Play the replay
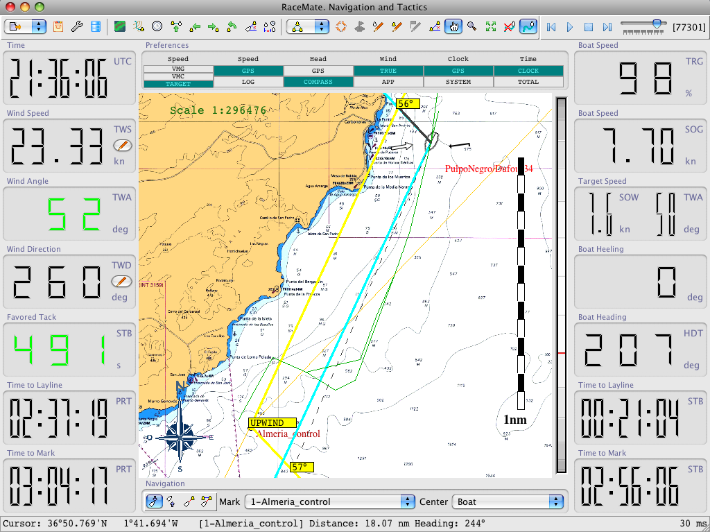The width and height of the screenshot is (710, 532). (x=570, y=27)
